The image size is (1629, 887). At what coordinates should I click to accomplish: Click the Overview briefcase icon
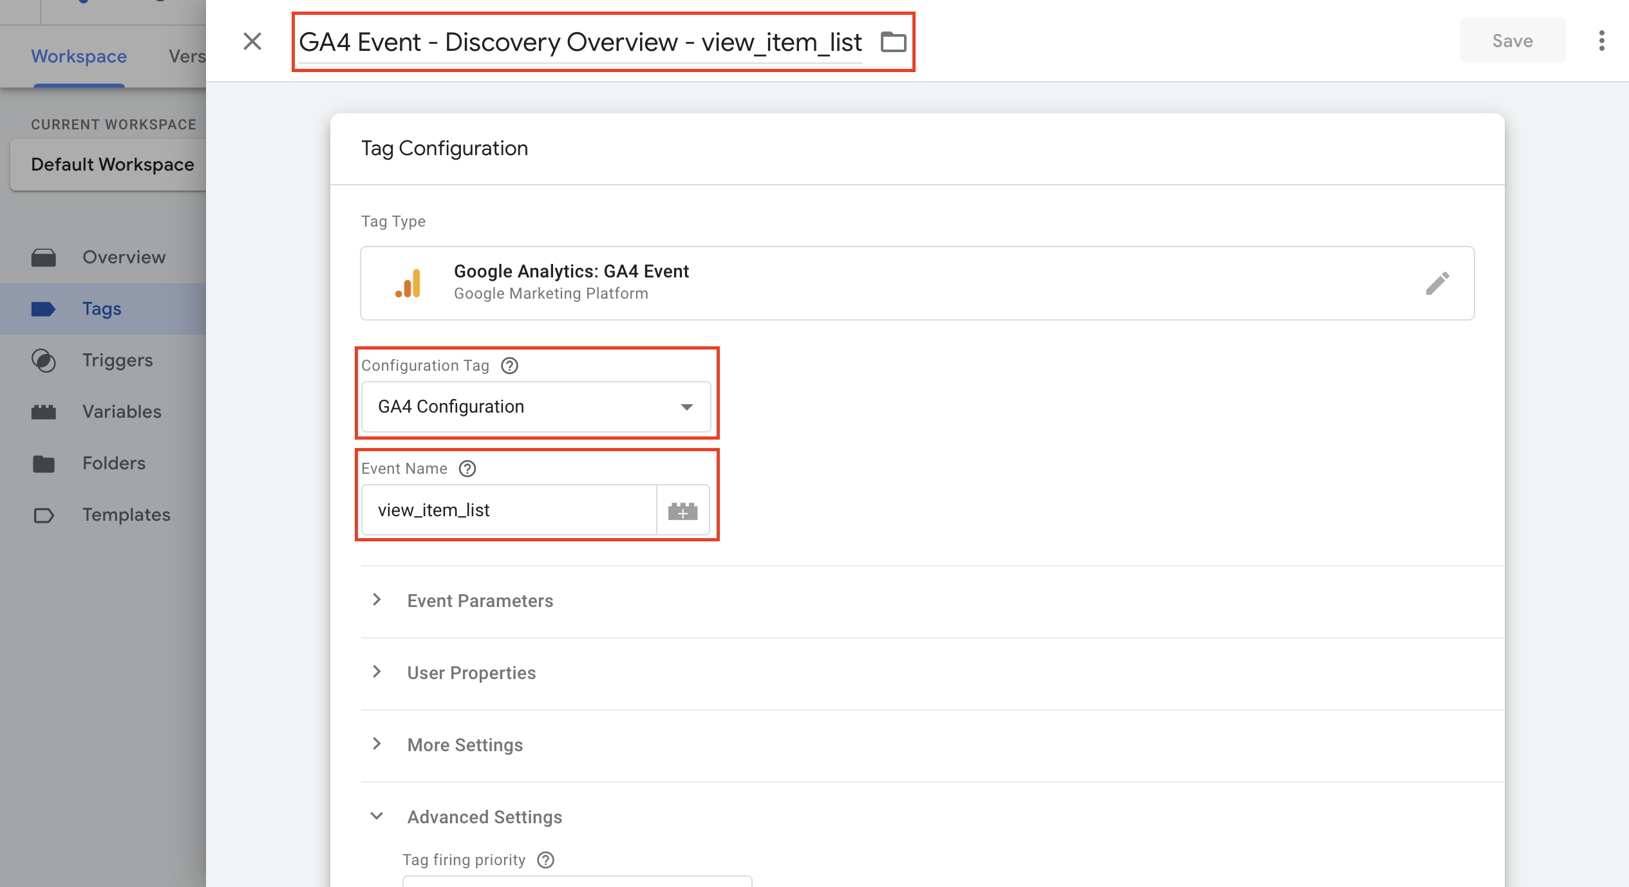pyautogui.click(x=44, y=257)
